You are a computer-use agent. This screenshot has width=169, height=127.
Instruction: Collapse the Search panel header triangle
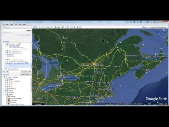click(3, 27)
